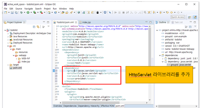Switch to the Task List view tab
Screen dimensions: 200x108
point(177,22)
